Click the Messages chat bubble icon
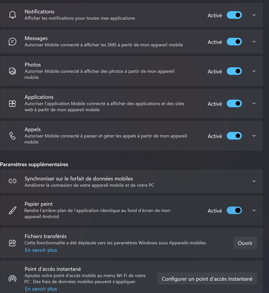The height and width of the screenshot is (293, 269). coord(12,42)
